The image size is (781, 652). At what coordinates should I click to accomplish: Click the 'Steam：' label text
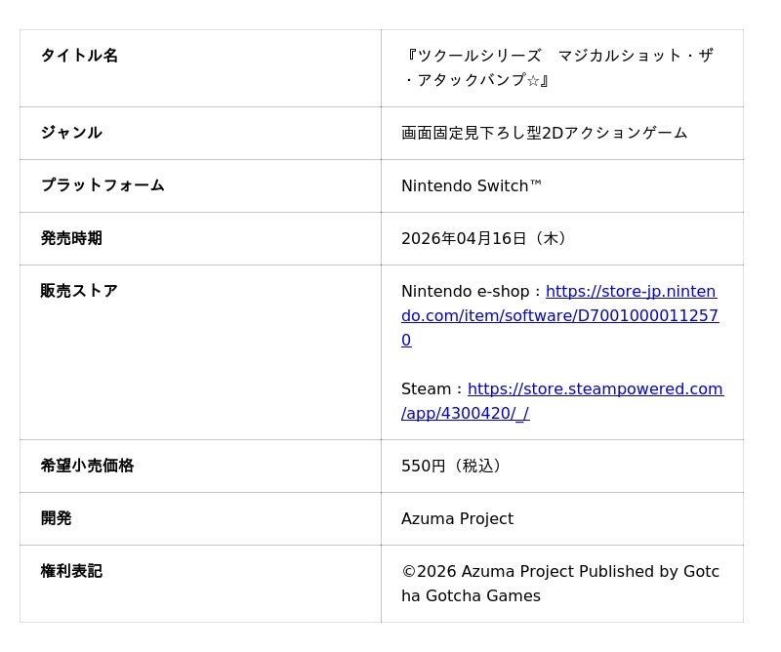click(x=433, y=388)
